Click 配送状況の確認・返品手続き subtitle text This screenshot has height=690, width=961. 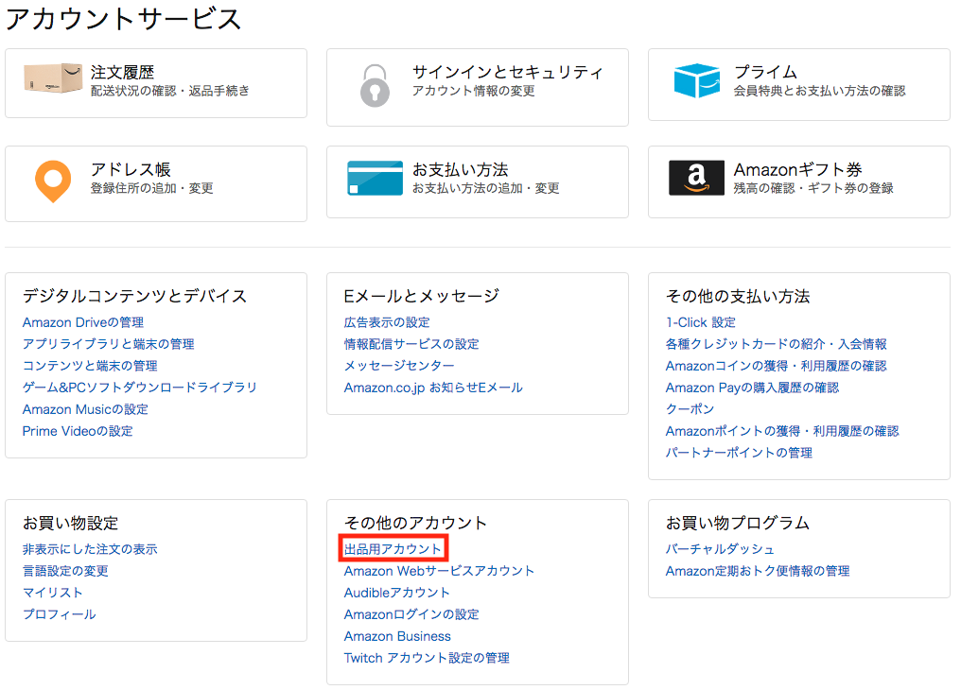[169, 91]
